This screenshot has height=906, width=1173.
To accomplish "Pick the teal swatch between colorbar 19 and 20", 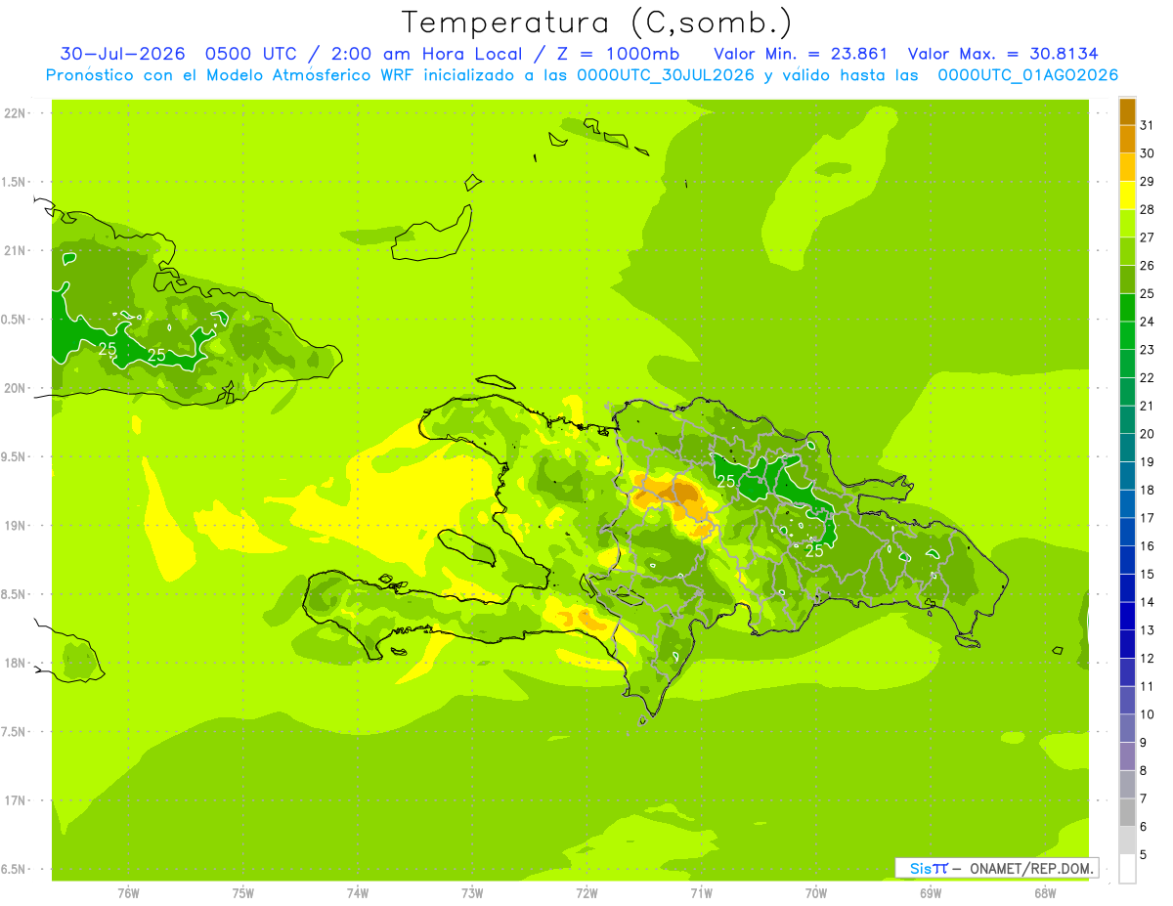I will pos(1127,449).
